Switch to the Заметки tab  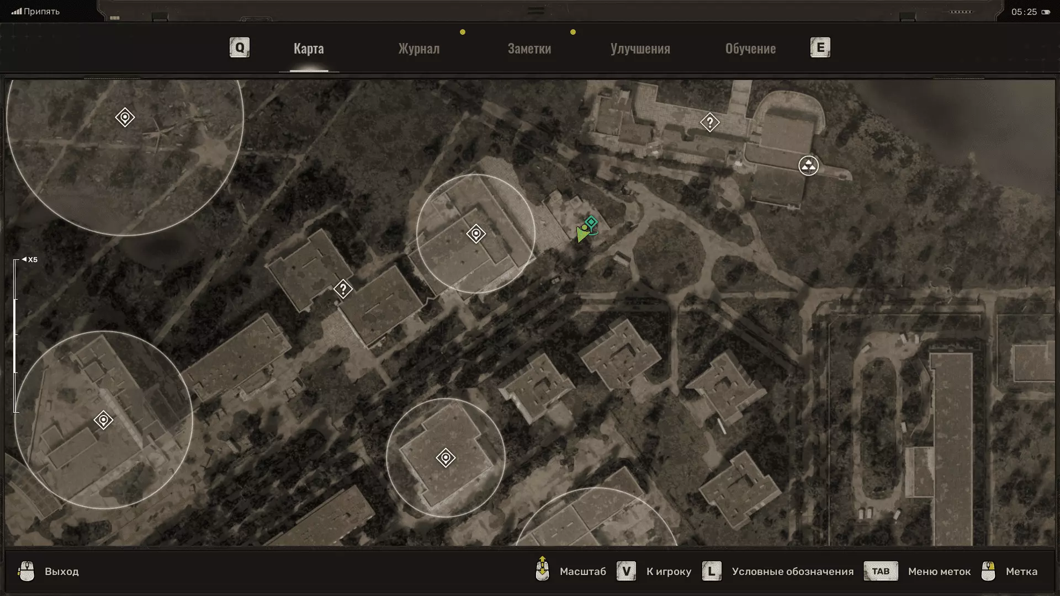tap(529, 49)
